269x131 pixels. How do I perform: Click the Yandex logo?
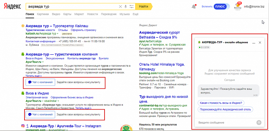coord(12,6)
